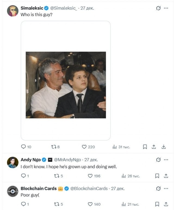Screen dimensions: 174x210
Task: Like the "Who is this guy?" post
Action: (84, 147)
